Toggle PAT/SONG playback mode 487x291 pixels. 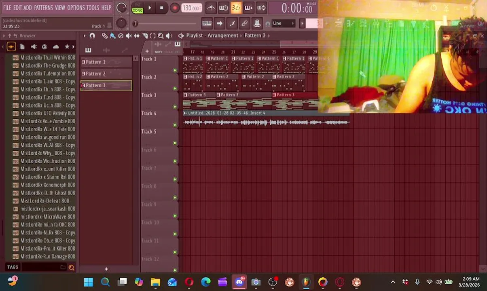[138, 8]
